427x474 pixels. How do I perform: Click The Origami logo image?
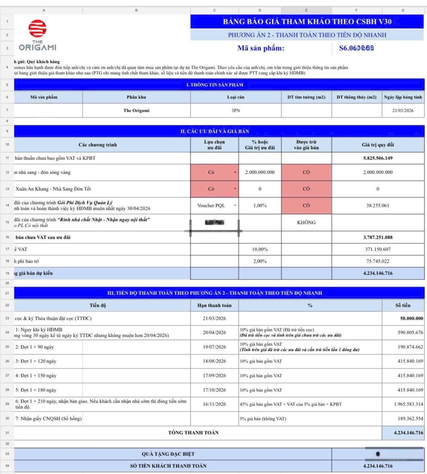pos(38,35)
